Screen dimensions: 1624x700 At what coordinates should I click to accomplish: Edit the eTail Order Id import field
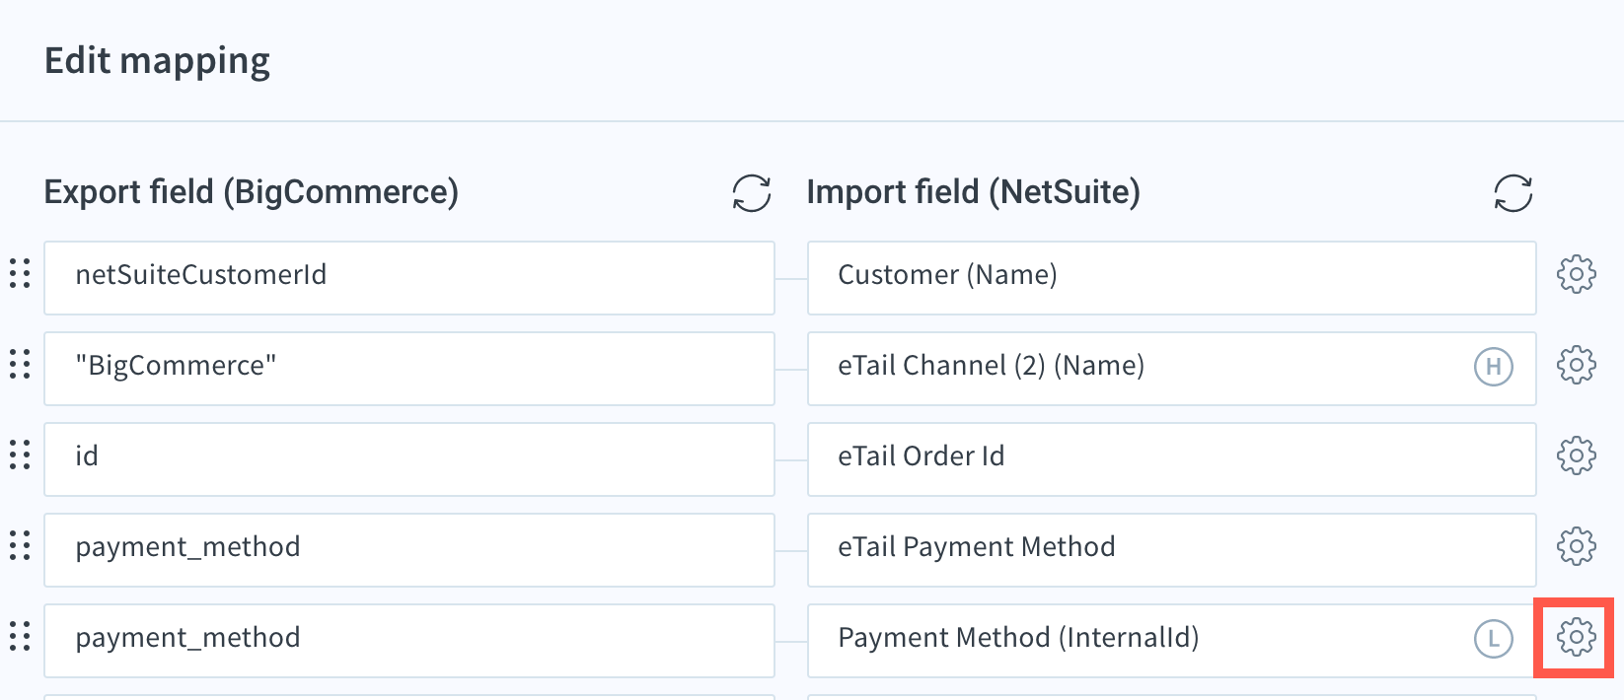click(x=1172, y=459)
